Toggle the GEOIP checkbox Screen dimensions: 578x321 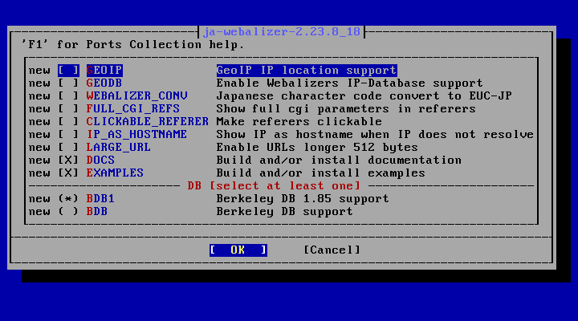(x=68, y=70)
